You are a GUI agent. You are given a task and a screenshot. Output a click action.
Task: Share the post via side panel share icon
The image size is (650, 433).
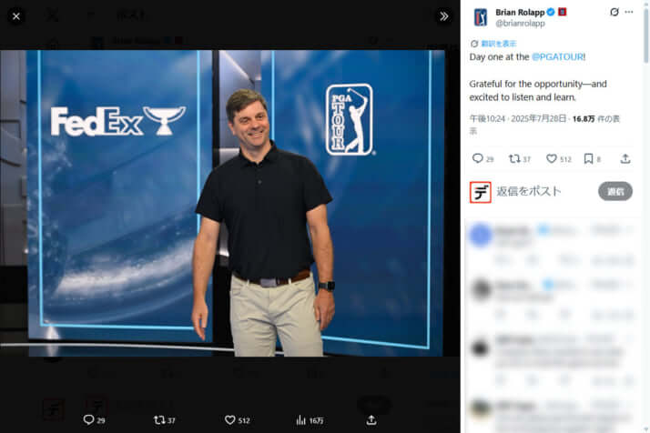coord(625,158)
